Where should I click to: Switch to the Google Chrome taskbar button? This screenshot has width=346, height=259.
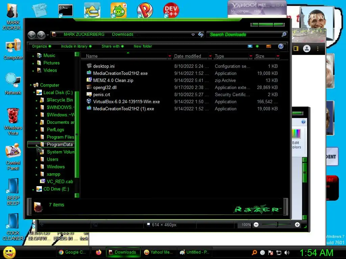(x=73, y=252)
